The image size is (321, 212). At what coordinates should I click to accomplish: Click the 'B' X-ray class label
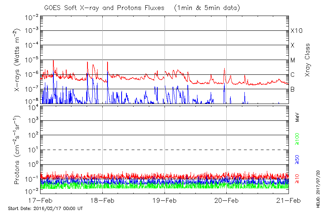293,90
